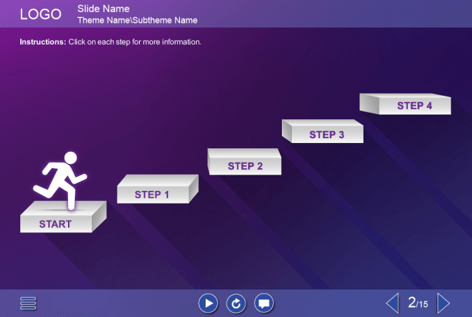Click the total slide count 15
The image size is (472, 317).
pos(423,305)
